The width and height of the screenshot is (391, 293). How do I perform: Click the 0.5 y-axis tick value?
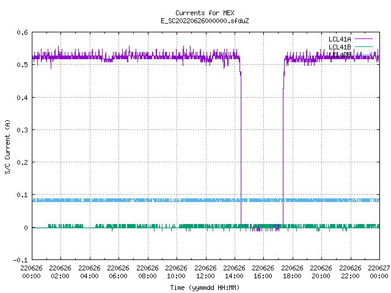click(22, 65)
